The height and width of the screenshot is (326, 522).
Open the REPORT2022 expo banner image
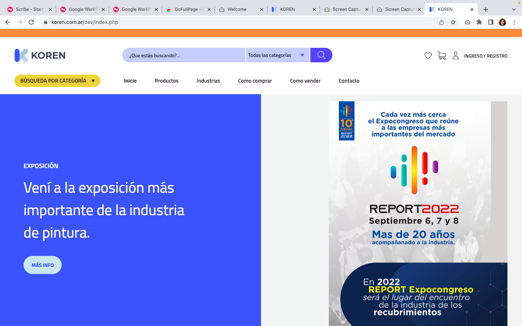point(418,213)
